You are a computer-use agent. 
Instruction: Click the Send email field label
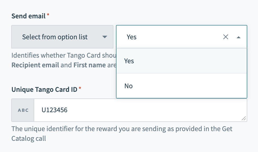29,16
